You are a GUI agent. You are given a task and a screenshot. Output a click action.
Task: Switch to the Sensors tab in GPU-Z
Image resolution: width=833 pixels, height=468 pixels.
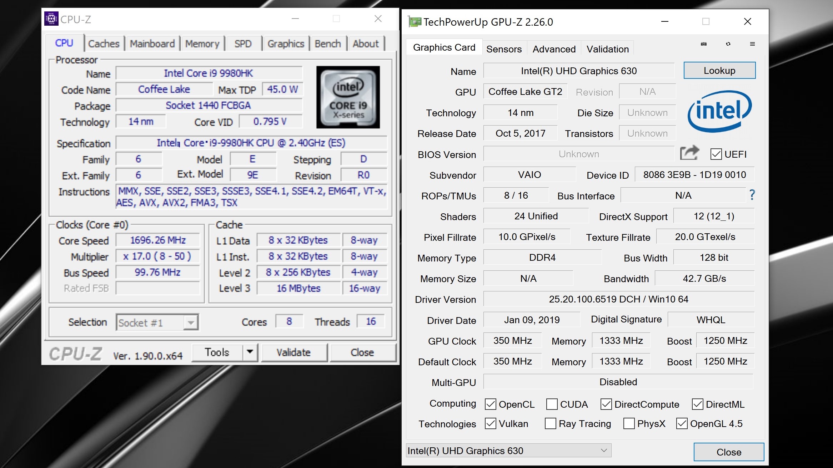pos(504,49)
